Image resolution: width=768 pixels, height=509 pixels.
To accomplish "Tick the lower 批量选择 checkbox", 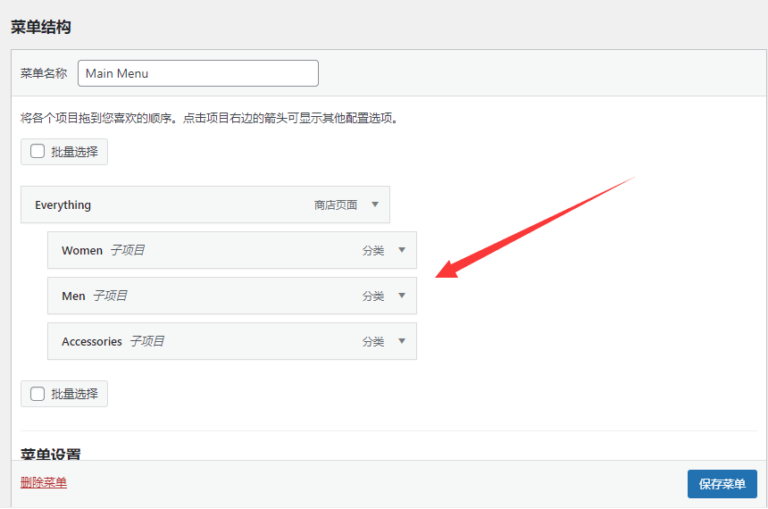I will click(38, 394).
